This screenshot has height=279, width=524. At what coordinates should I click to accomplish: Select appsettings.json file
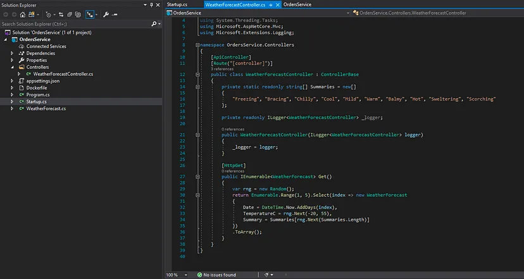coord(43,81)
